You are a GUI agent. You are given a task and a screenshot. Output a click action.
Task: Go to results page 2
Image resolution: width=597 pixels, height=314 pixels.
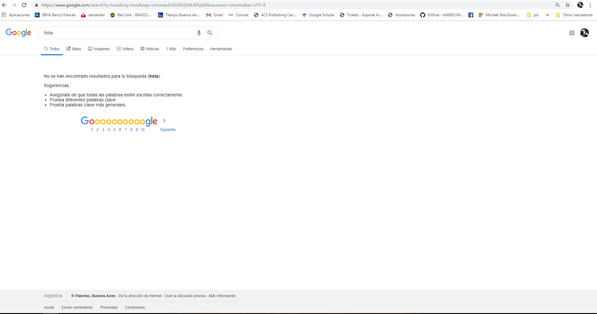[97, 130]
